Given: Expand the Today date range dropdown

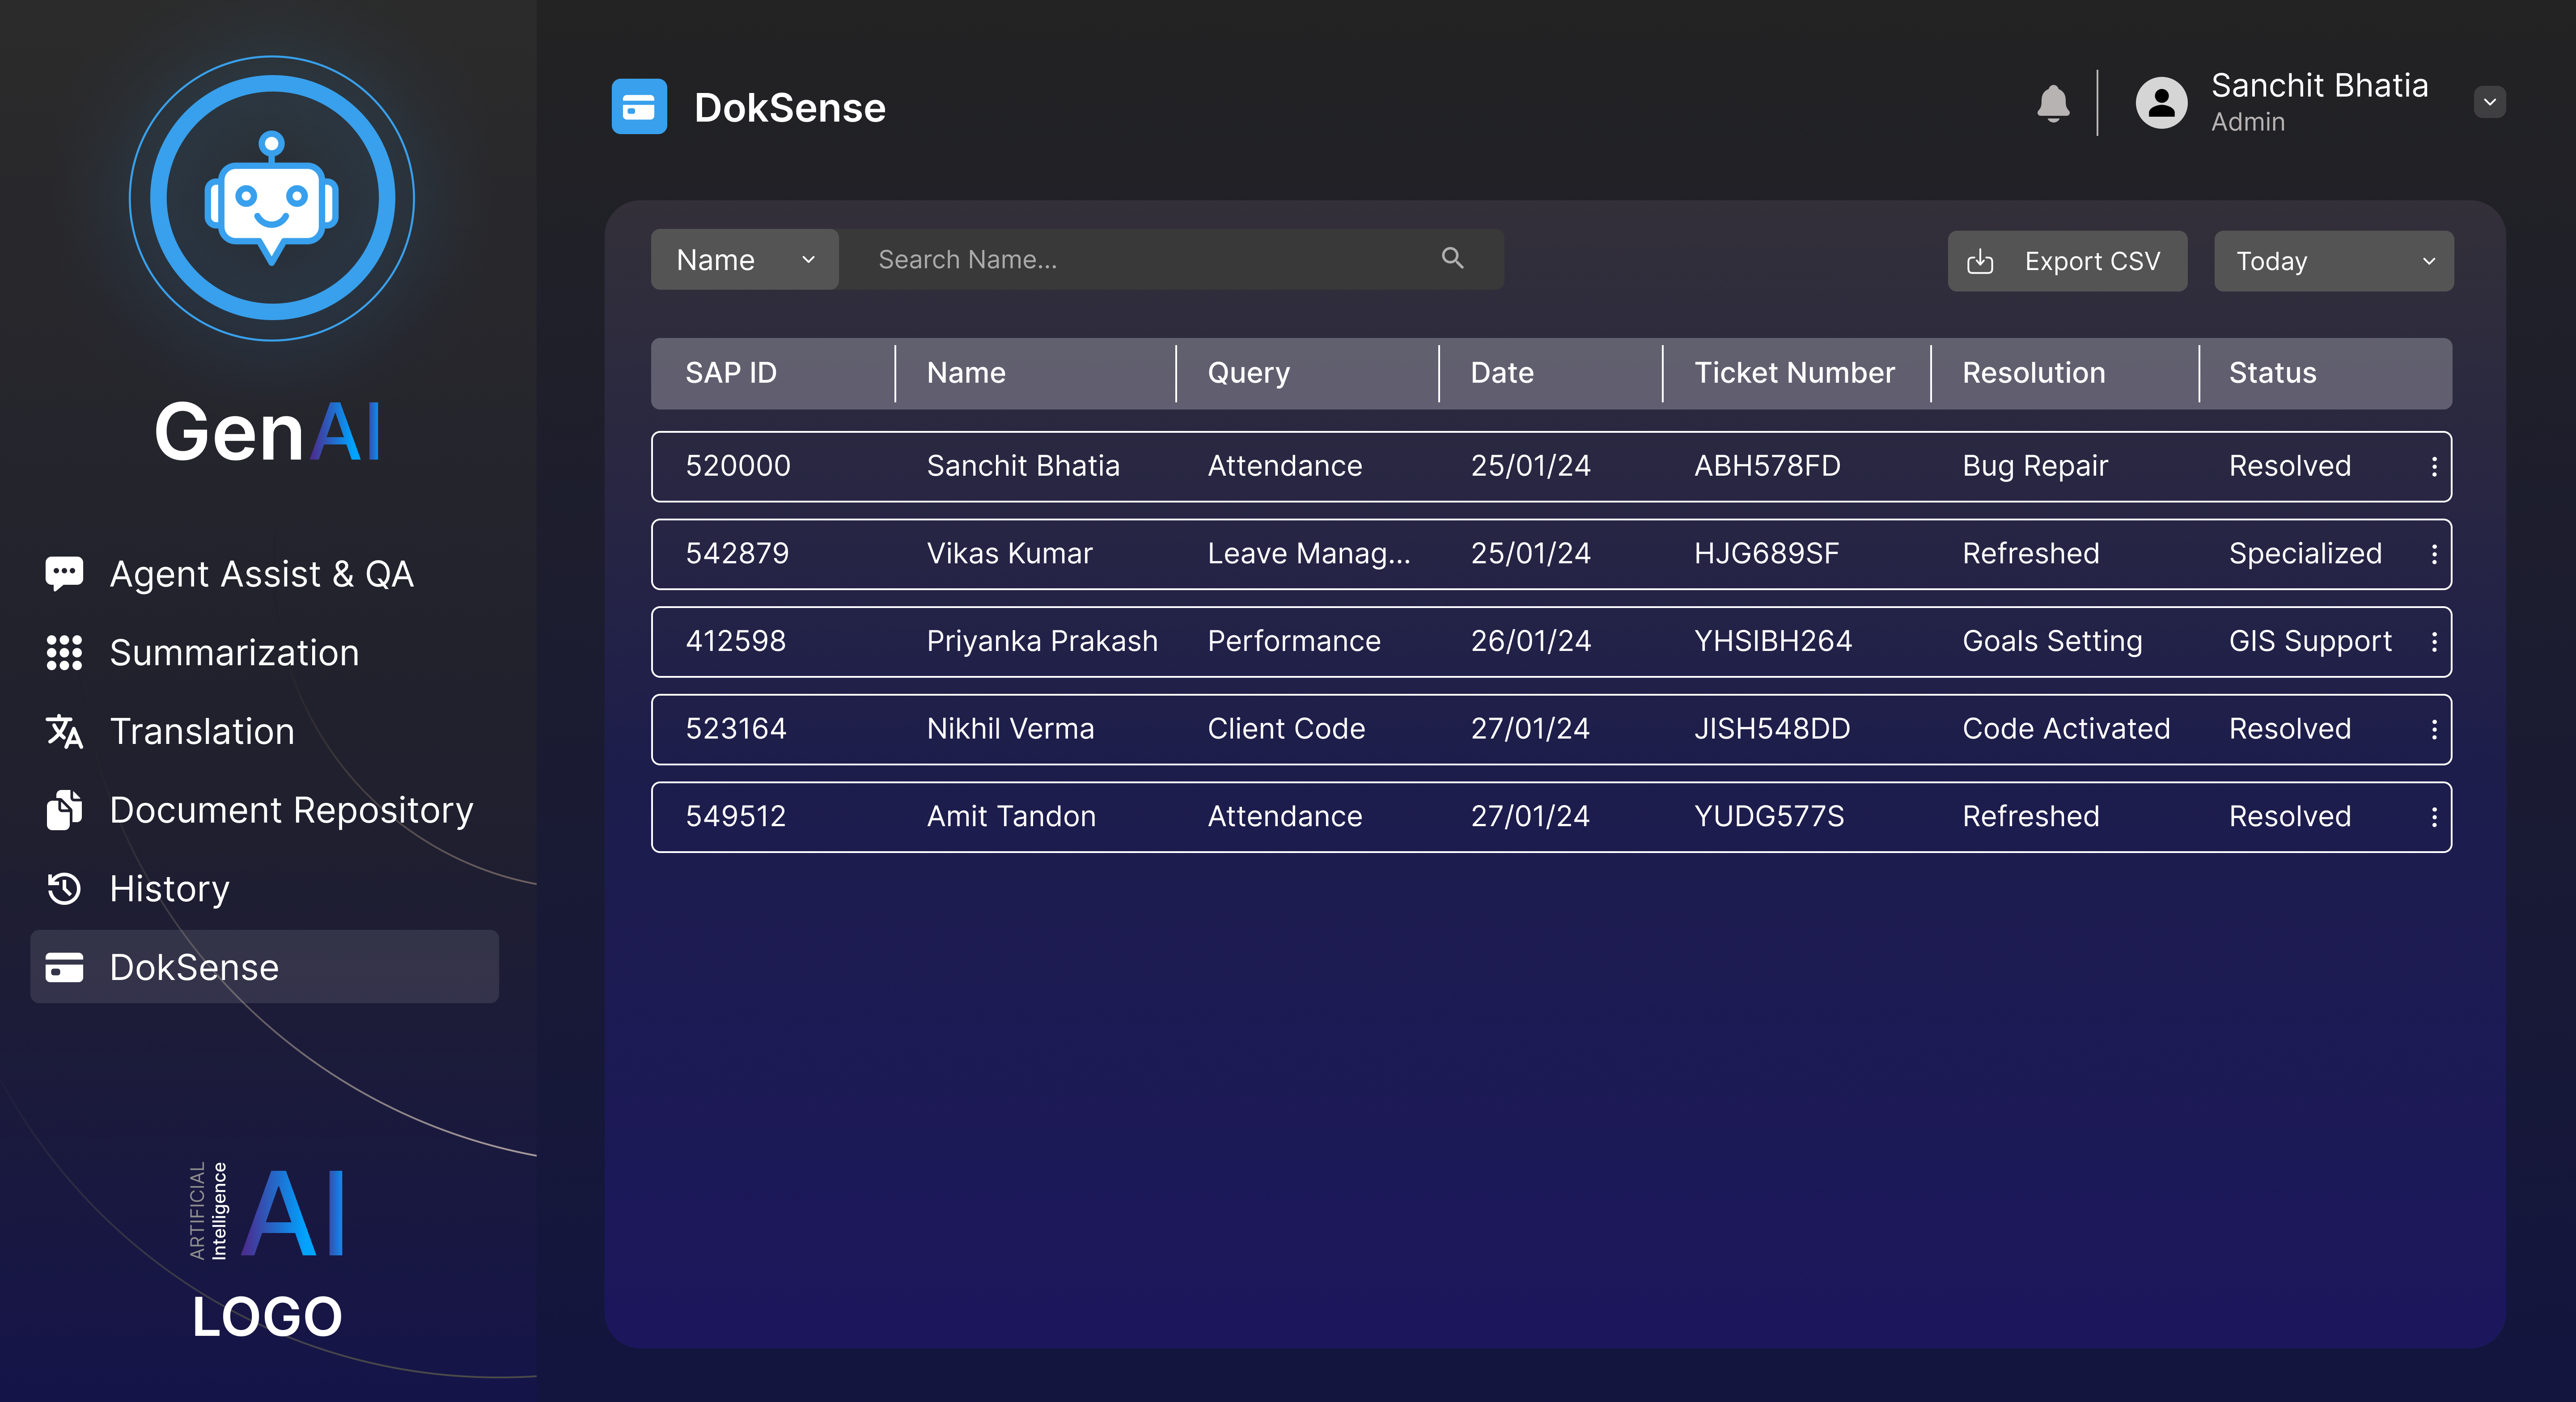Looking at the screenshot, I should 2333,261.
